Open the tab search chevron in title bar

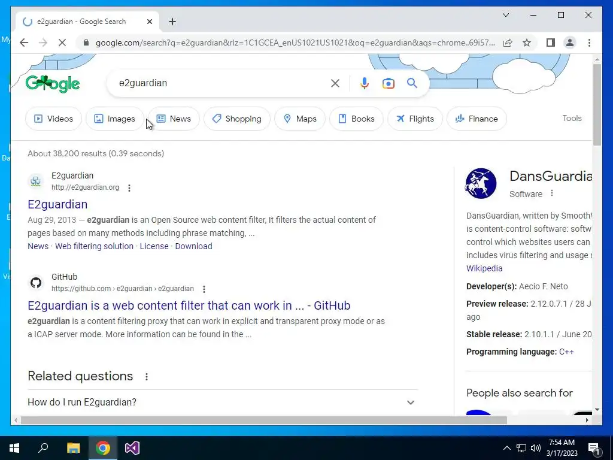(x=505, y=15)
